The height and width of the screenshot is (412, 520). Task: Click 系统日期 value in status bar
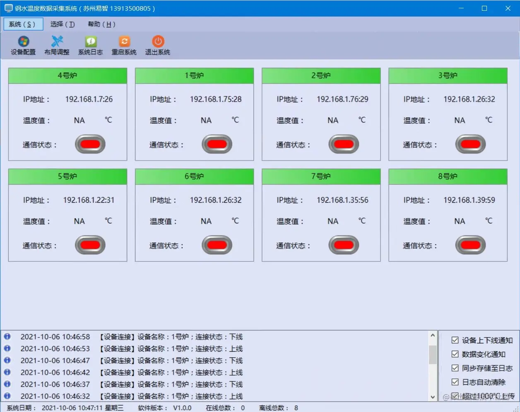coord(82,408)
